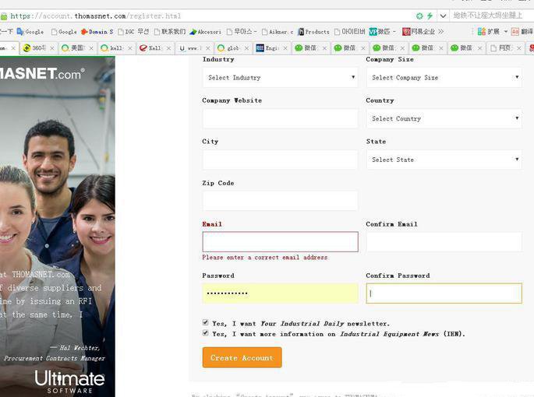Screen dimensions: 534x397
Task: Open the Products bookmark
Action: click(312, 32)
